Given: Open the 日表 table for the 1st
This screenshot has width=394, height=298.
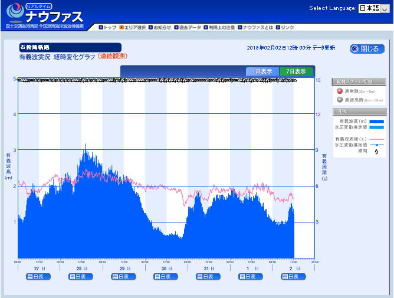Looking at the screenshot, I should pos(251,276).
